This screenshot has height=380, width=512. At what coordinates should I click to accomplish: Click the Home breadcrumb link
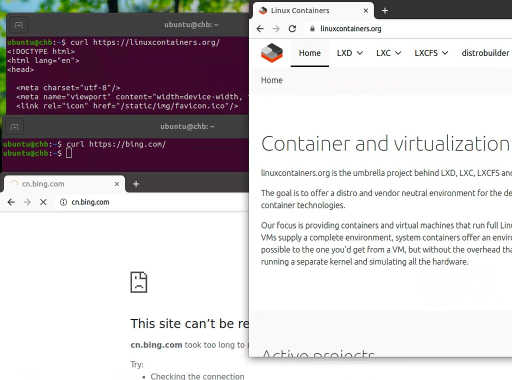271,80
